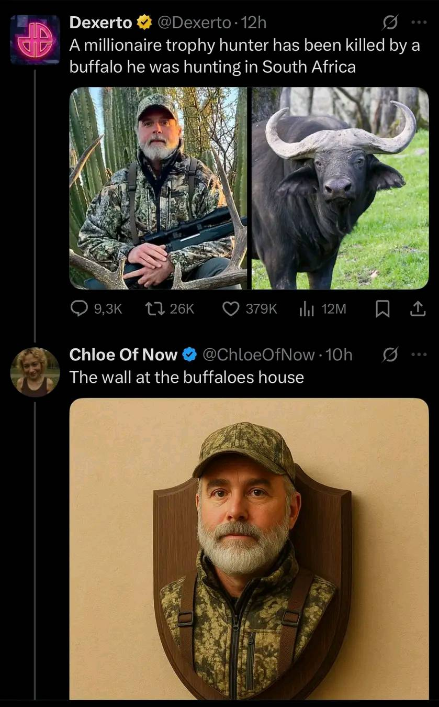Open the buffalo photo on grass

click(x=340, y=188)
